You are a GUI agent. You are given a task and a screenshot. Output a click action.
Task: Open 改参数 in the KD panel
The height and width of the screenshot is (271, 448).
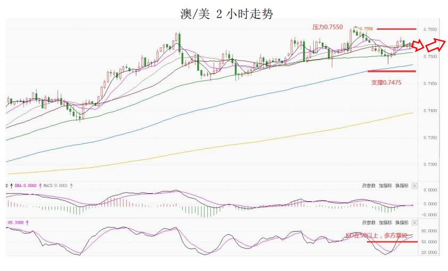tap(369, 223)
